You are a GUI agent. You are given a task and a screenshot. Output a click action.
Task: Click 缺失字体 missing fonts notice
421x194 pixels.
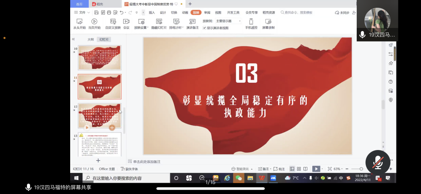[129, 169]
